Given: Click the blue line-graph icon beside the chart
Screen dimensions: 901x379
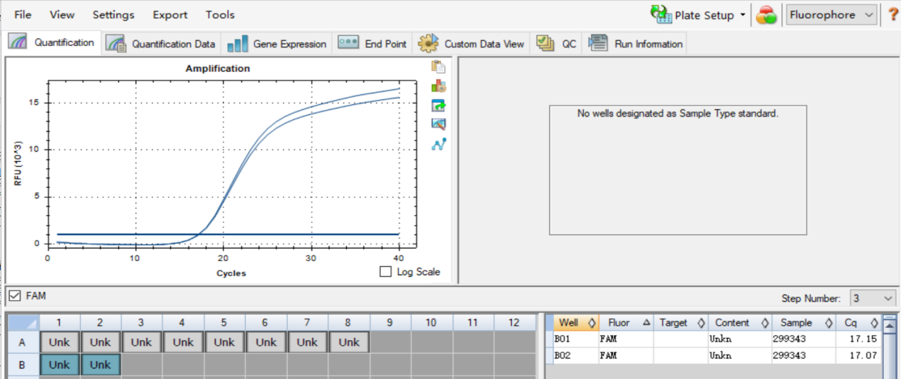Looking at the screenshot, I should coord(438,144).
